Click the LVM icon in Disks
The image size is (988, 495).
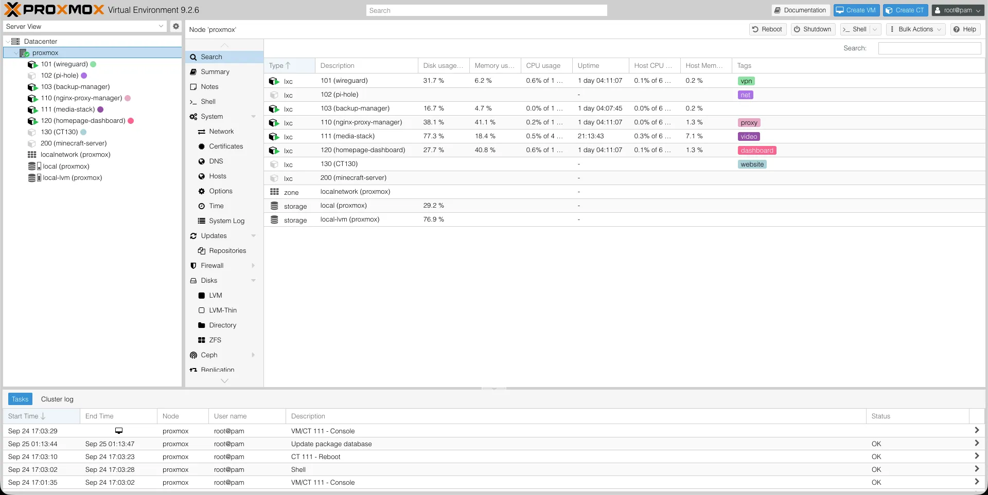[x=202, y=296]
